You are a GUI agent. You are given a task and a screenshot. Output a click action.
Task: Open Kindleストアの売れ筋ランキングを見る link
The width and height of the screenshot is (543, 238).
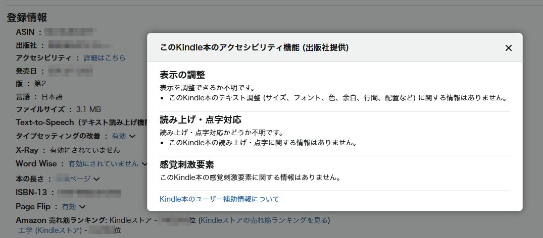[x=264, y=220]
